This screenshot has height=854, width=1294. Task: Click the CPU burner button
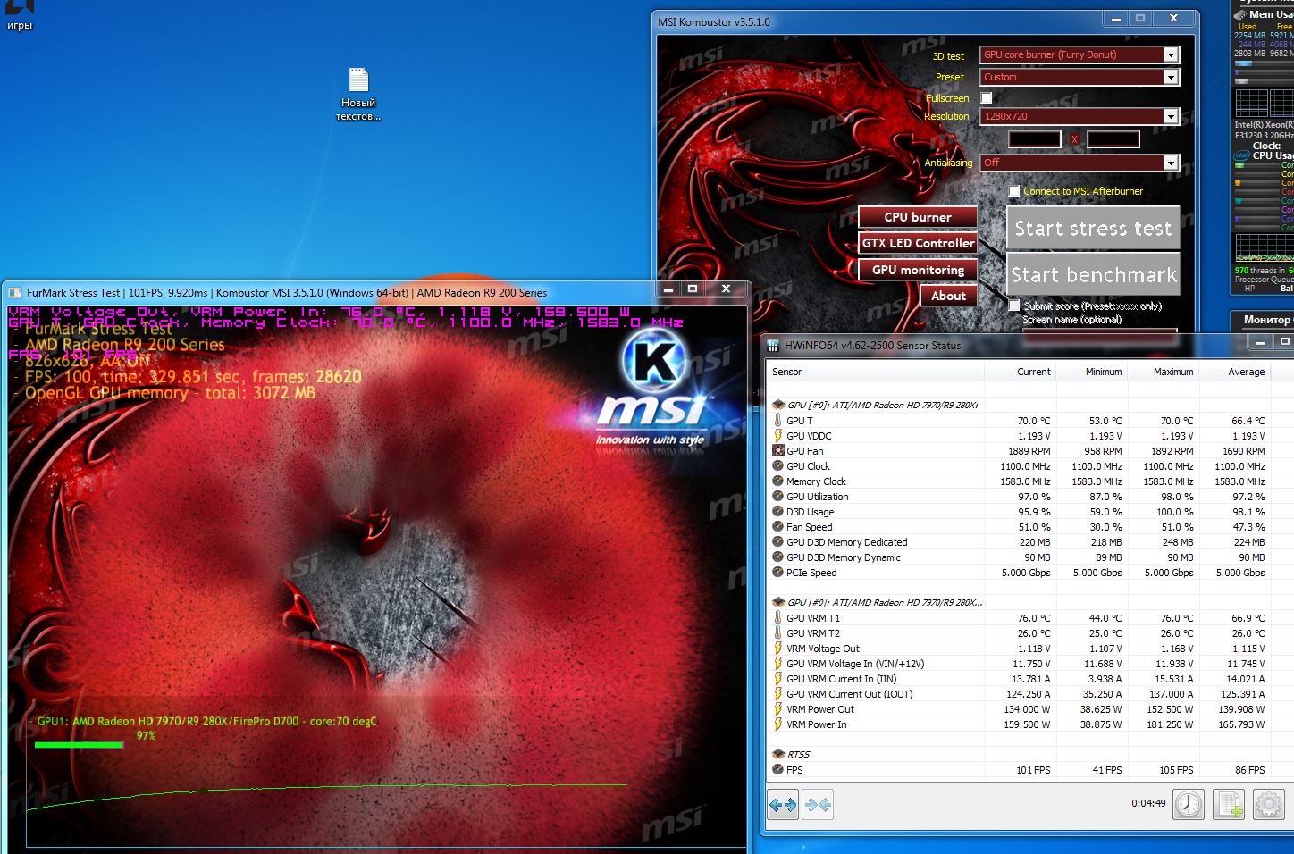[x=918, y=217]
